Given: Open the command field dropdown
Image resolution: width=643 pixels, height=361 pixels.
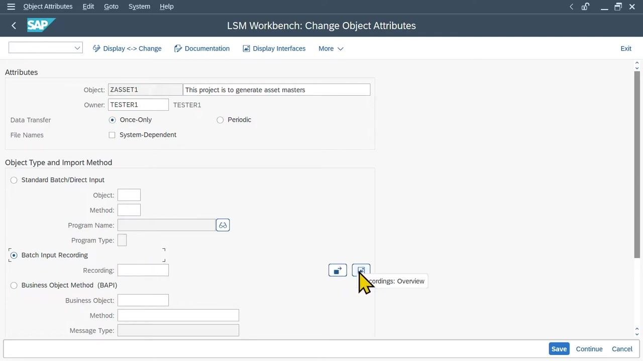Looking at the screenshot, I should (x=77, y=48).
